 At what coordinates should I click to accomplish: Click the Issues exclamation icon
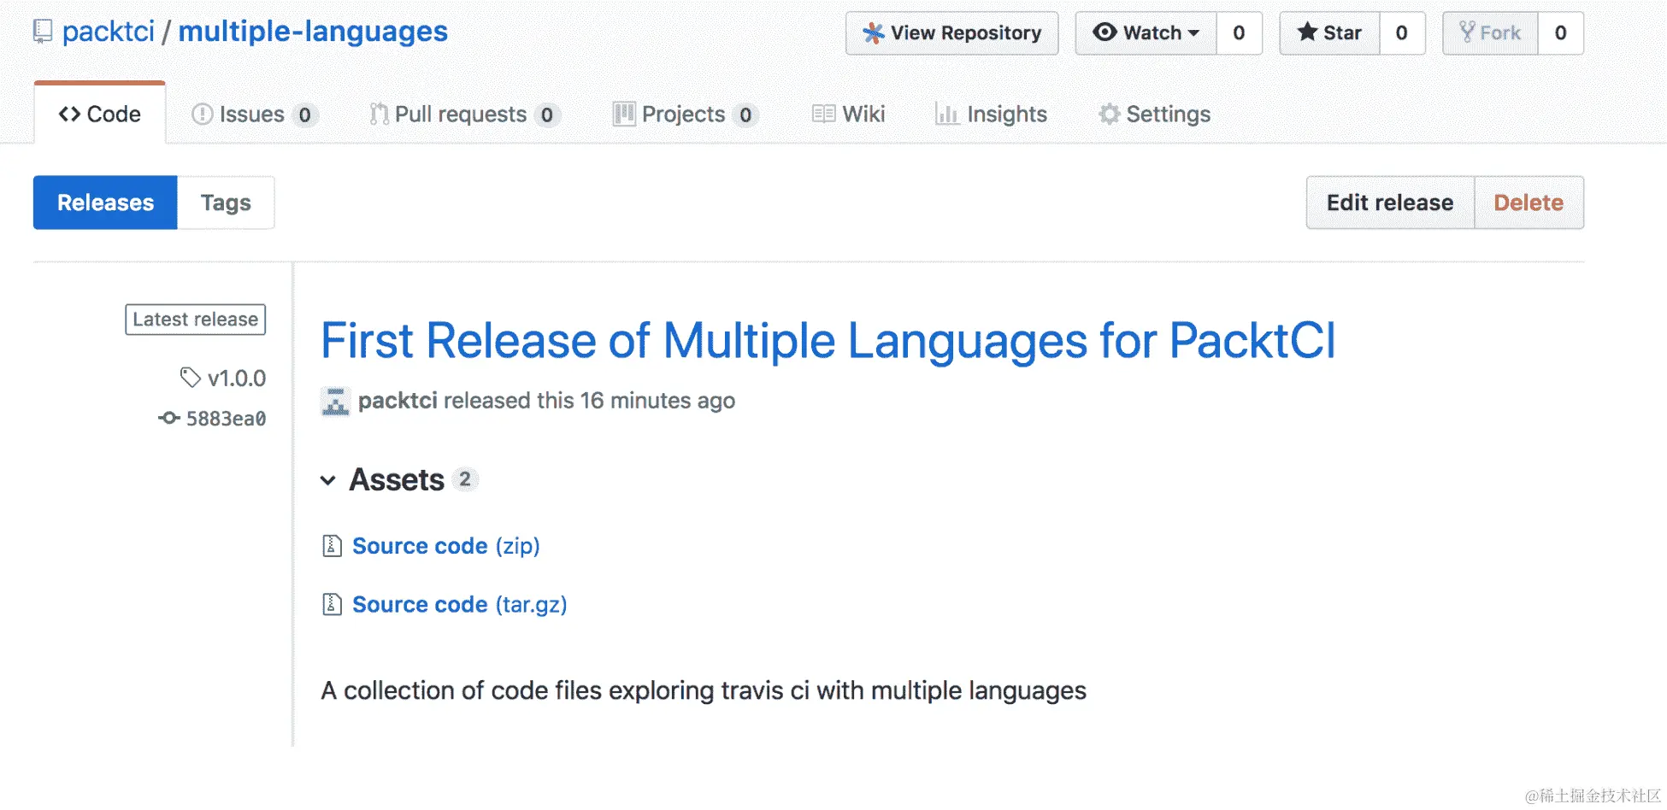[x=202, y=114]
